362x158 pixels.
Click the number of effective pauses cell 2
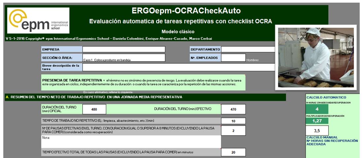(x=233, y=131)
